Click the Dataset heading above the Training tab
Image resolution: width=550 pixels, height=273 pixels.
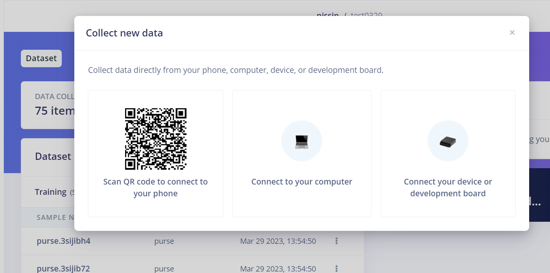53,156
